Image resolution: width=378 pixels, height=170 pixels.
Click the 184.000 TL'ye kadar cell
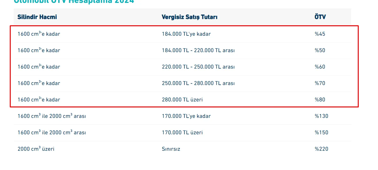pyautogui.click(x=186, y=34)
